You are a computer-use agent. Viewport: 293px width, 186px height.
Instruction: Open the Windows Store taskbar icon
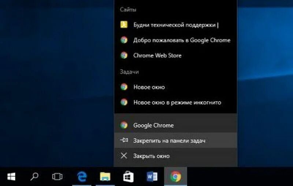tap(128, 176)
